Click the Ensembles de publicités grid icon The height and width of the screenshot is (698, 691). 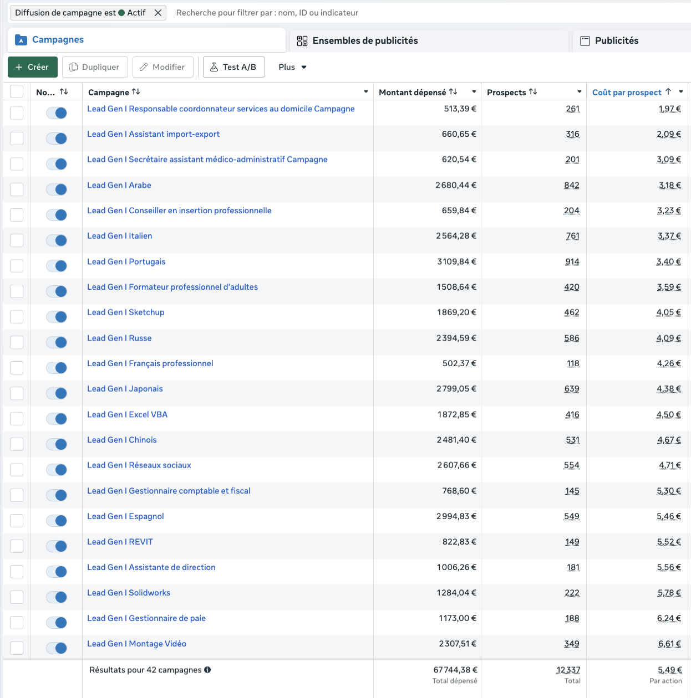[302, 41]
